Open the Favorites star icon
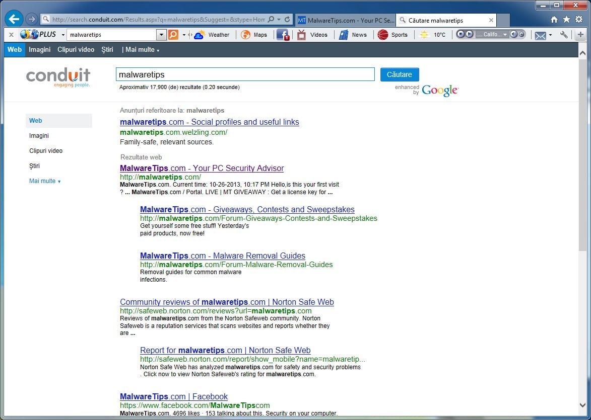 pos(566,20)
